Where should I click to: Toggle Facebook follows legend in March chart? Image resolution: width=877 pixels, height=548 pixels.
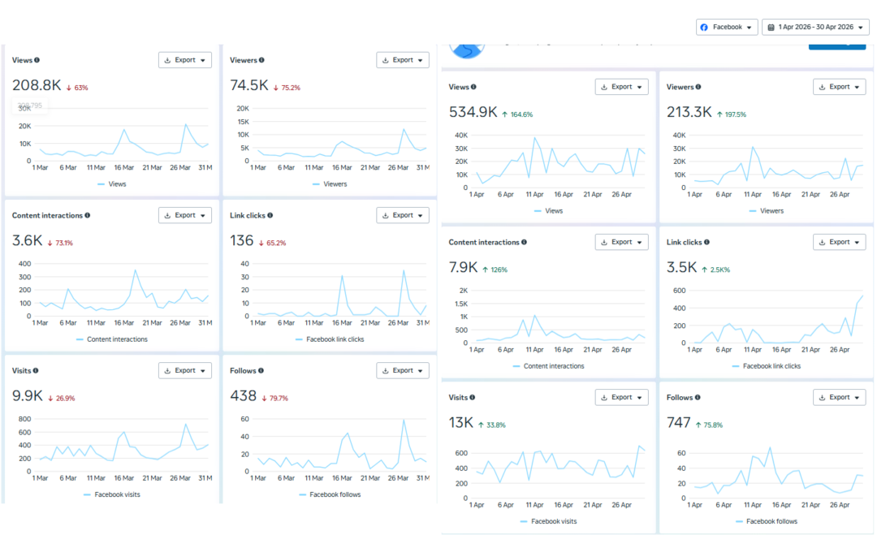point(330,495)
